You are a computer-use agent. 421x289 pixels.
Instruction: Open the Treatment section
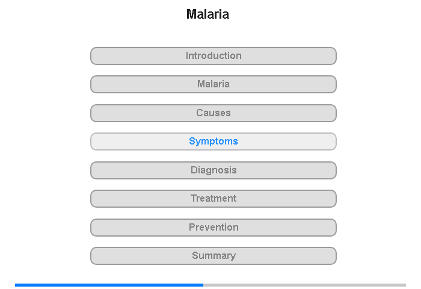tap(214, 199)
